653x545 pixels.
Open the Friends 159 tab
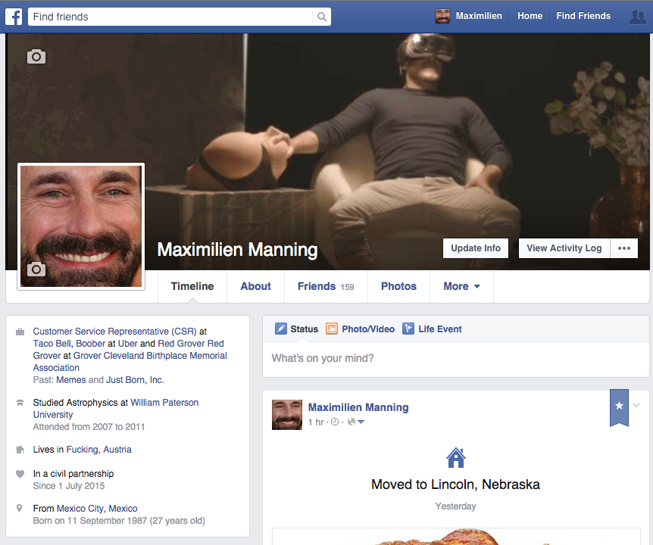[326, 286]
